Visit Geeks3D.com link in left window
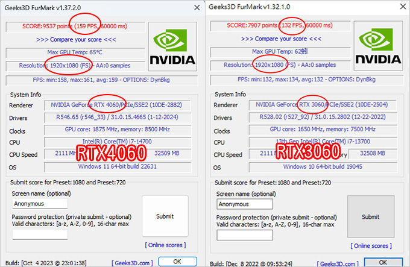410x267 pixels. coord(132,263)
